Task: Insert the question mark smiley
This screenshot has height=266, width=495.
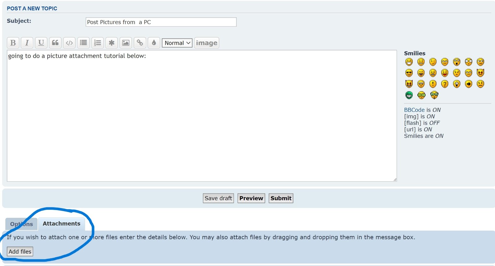Action: tap(445, 84)
